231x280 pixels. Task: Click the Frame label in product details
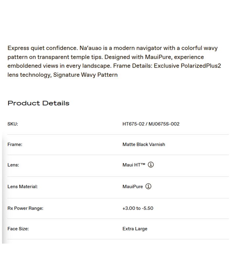[x=15, y=145]
